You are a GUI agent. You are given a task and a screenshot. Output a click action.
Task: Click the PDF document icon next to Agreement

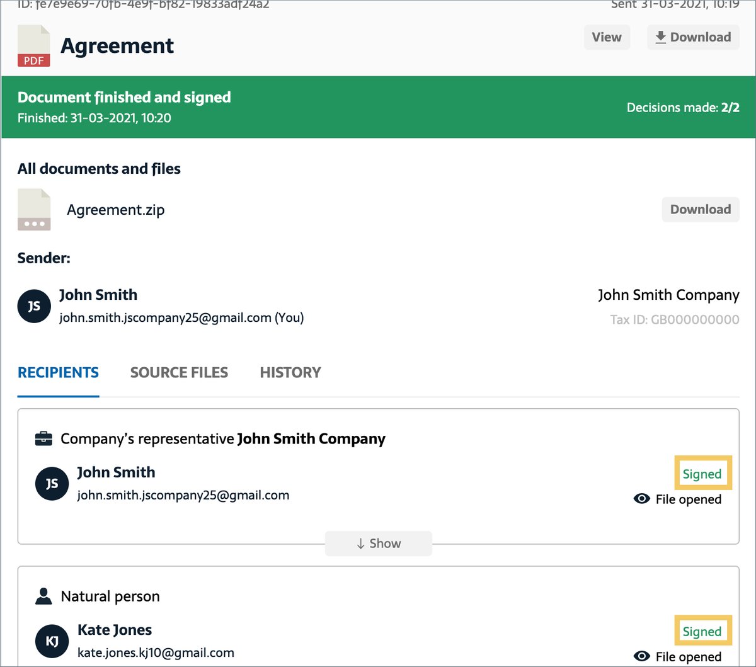tap(33, 45)
